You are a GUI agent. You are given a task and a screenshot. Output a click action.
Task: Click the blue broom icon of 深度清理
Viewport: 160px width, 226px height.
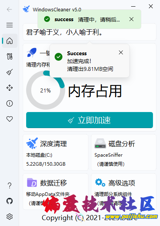32,143
